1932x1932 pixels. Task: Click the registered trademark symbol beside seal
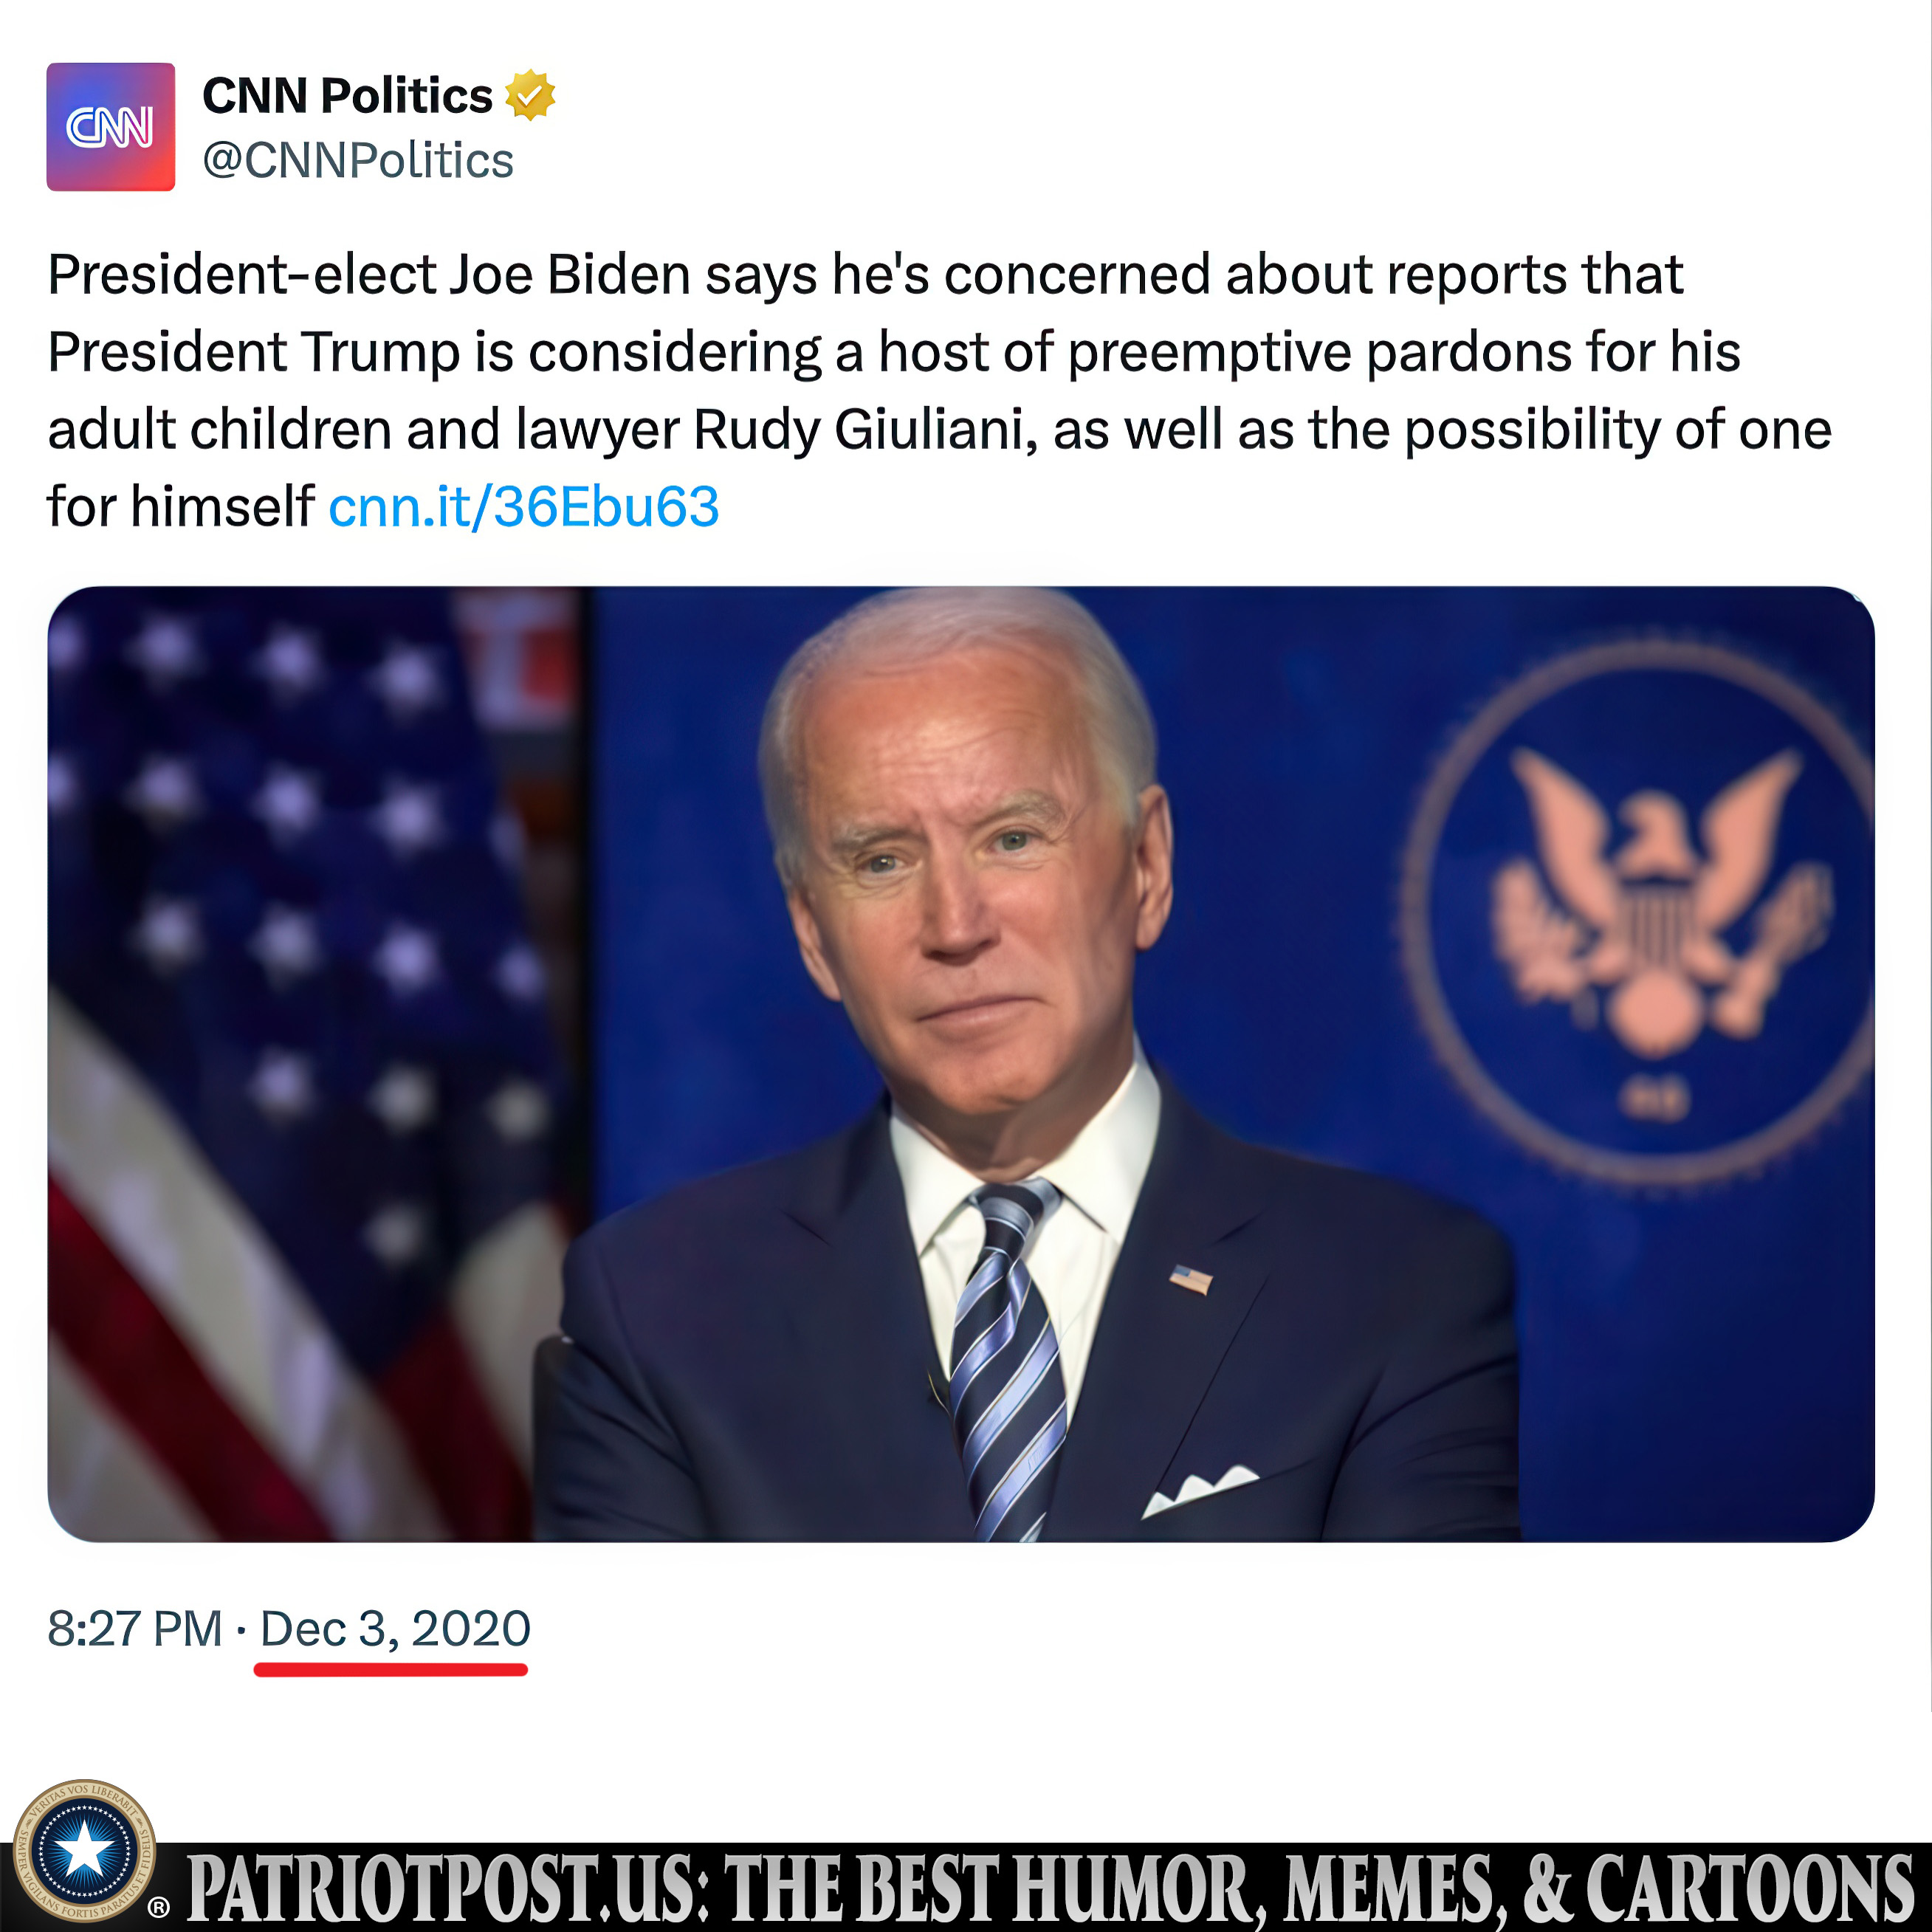[x=158, y=1908]
